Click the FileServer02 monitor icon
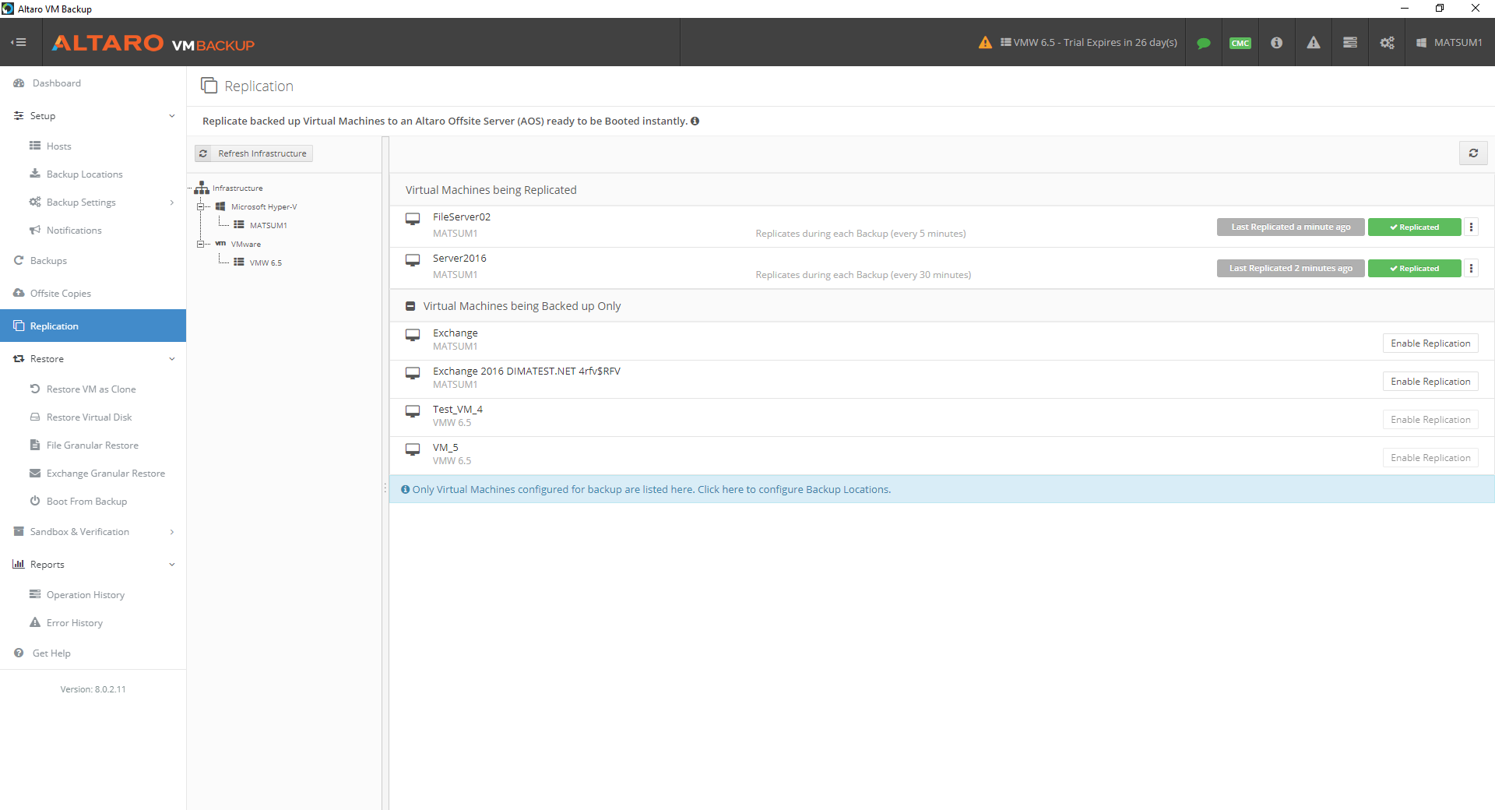 [413, 220]
